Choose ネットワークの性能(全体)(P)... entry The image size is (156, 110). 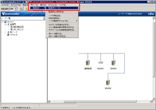62,25
